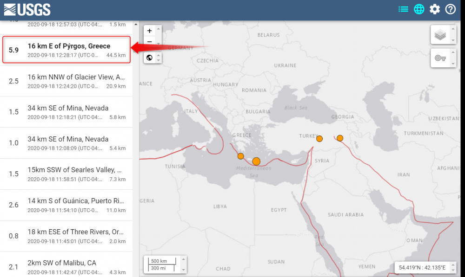Image resolution: width=465 pixels, height=277 pixels.
Task: Open the settings gear in header
Action: click(435, 9)
